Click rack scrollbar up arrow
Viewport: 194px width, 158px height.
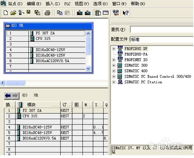click(88, 33)
